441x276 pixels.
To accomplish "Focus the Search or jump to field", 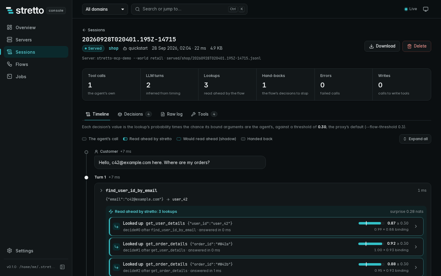I will (x=189, y=9).
